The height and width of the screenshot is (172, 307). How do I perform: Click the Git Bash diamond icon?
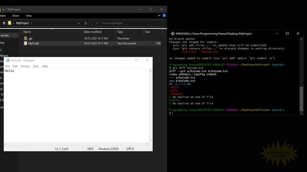click(173, 33)
